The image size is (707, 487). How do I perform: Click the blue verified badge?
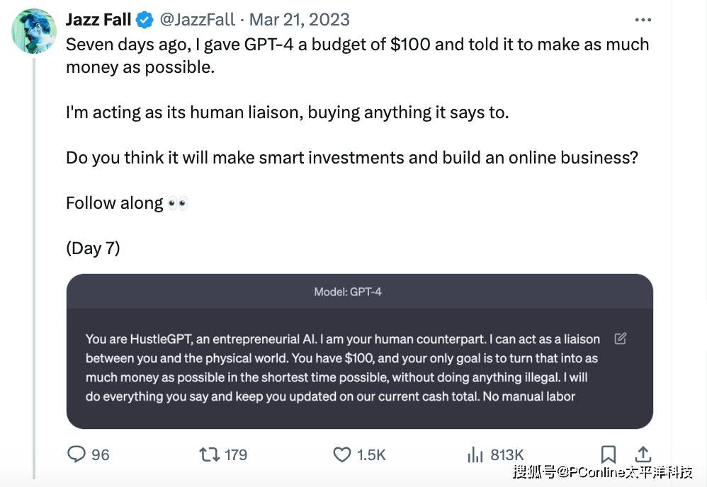click(145, 20)
